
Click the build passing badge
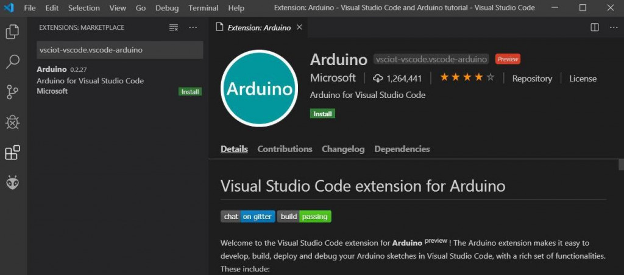click(x=305, y=217)
